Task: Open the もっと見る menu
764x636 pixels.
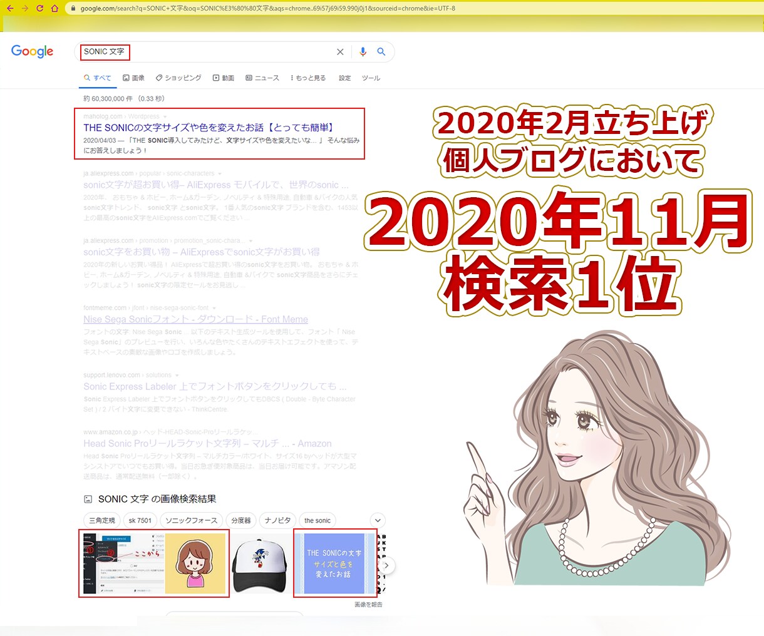Action: [x=308, y=78]
